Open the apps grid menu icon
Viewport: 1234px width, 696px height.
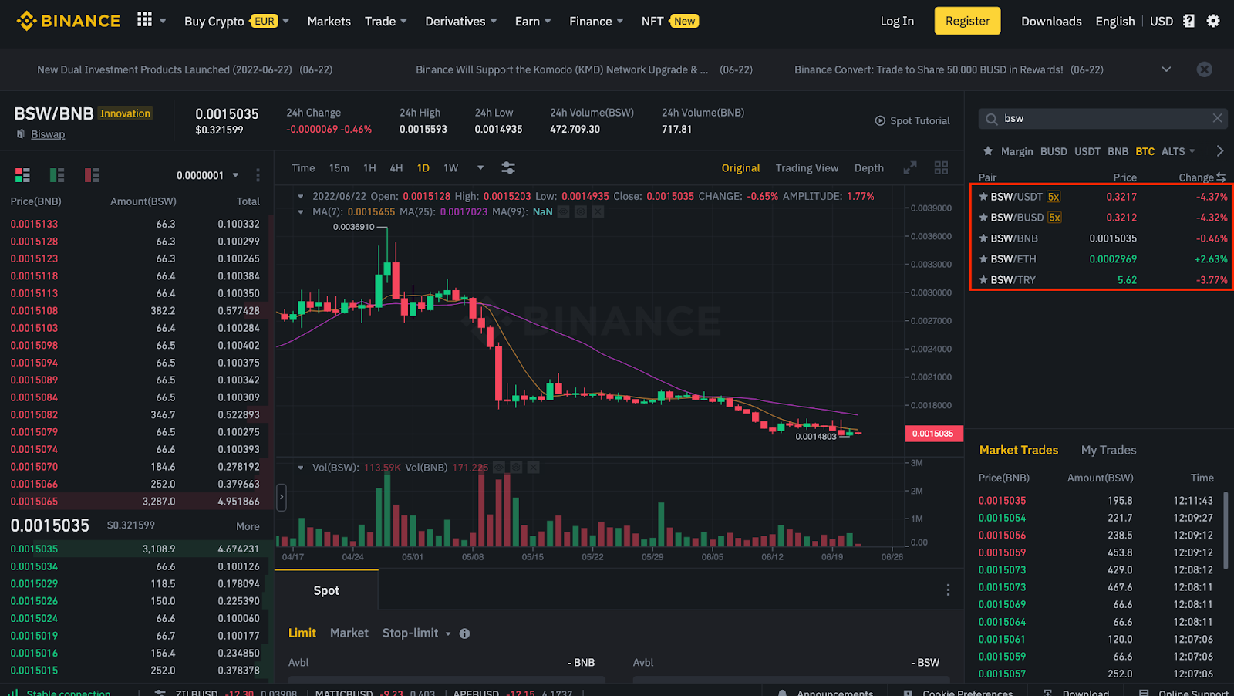(x=144, y=20)
